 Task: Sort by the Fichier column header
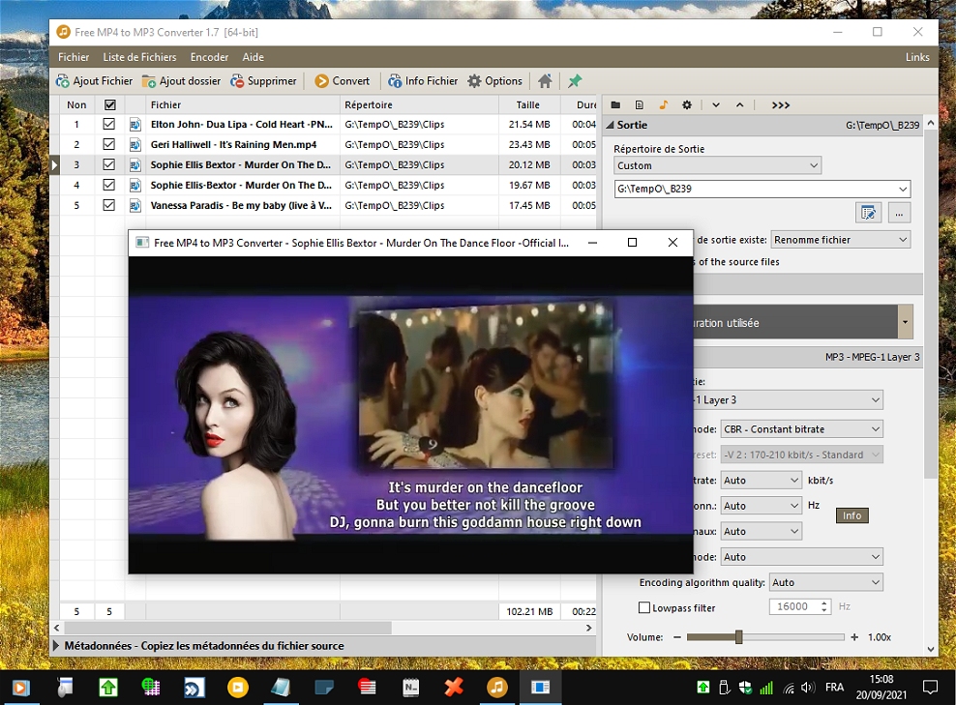coord(242,104)
